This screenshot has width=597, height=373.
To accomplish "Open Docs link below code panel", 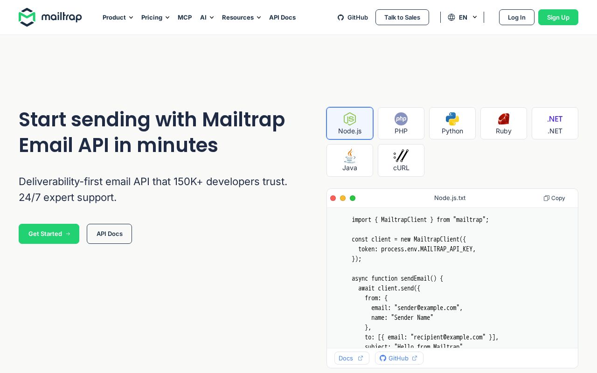I will click(352, 358).
